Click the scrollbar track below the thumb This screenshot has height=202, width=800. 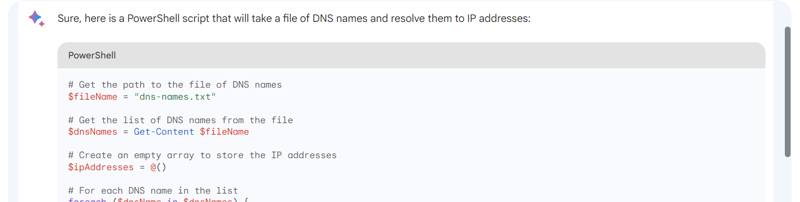pos(788,179)
